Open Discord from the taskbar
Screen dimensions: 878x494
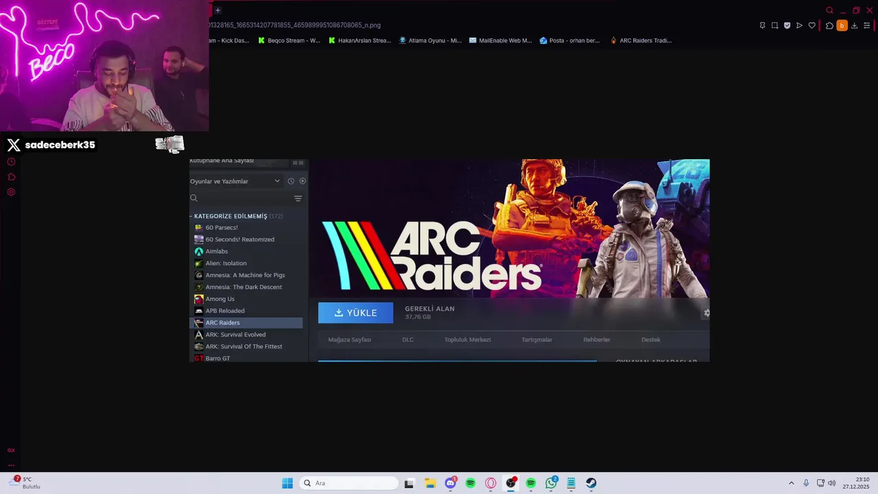point(450,483)
